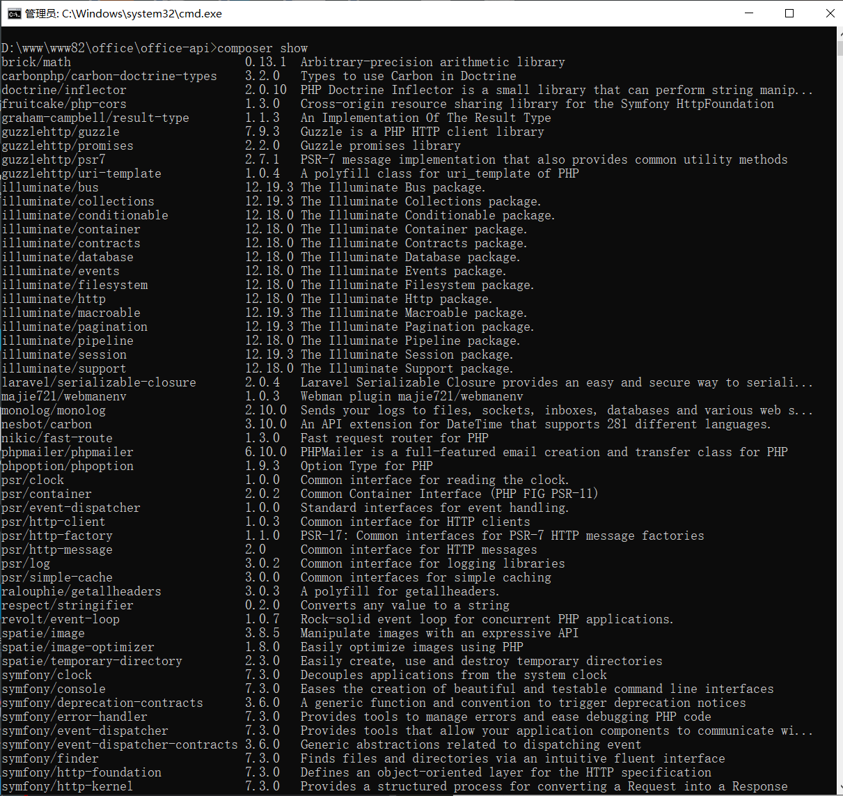
Task: Select nikic/fast-route package name
Action: coord(57,438)
